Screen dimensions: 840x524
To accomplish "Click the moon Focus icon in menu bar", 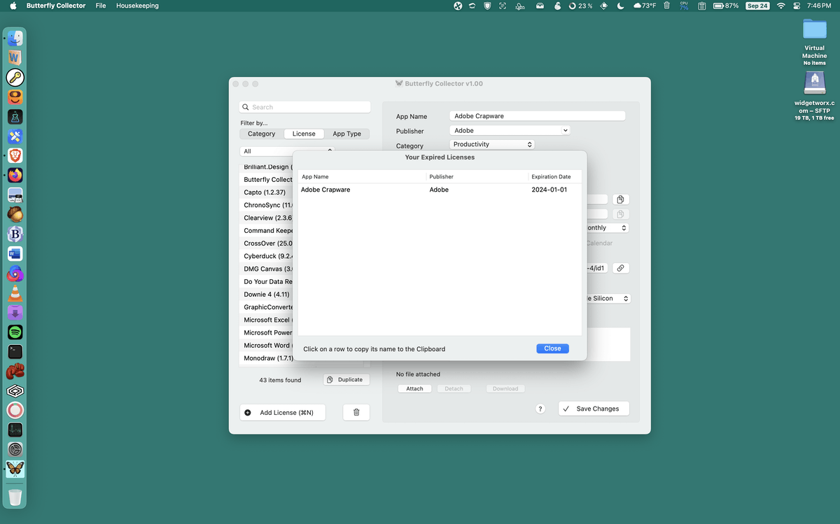I will tap(622, 6).
